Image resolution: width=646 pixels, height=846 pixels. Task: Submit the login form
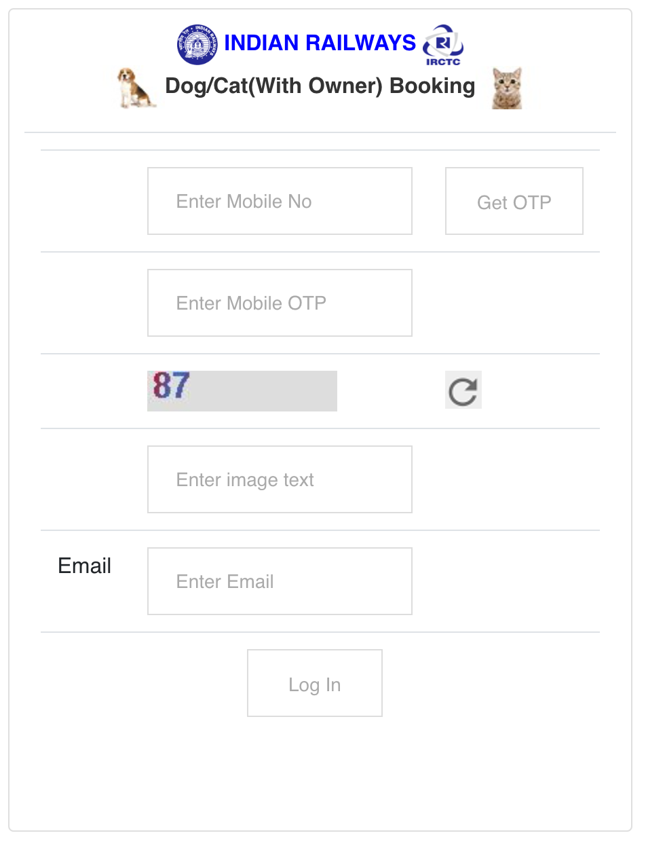pyautogui.click(x=314, y=682)
